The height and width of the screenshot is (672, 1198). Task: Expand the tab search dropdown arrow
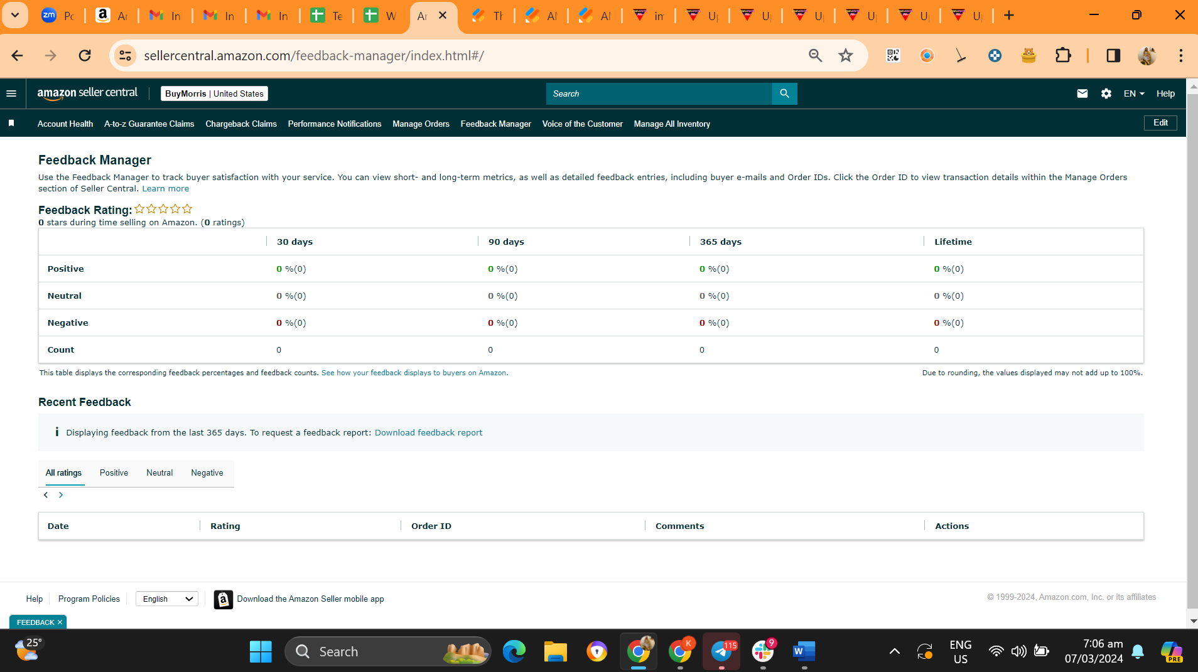15,16
